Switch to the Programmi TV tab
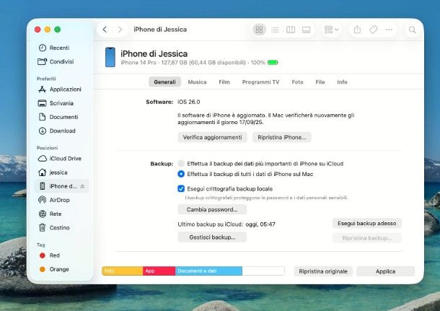 point(260,82)
